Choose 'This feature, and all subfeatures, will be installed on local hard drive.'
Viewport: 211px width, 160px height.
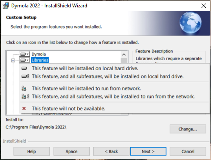pyautogui.click(x=114, y=76)
